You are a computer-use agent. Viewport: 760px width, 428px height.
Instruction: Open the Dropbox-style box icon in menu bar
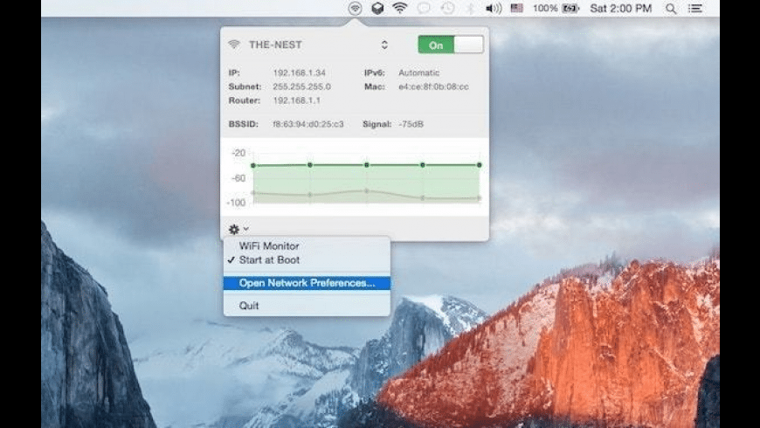(x=377, y=8)
